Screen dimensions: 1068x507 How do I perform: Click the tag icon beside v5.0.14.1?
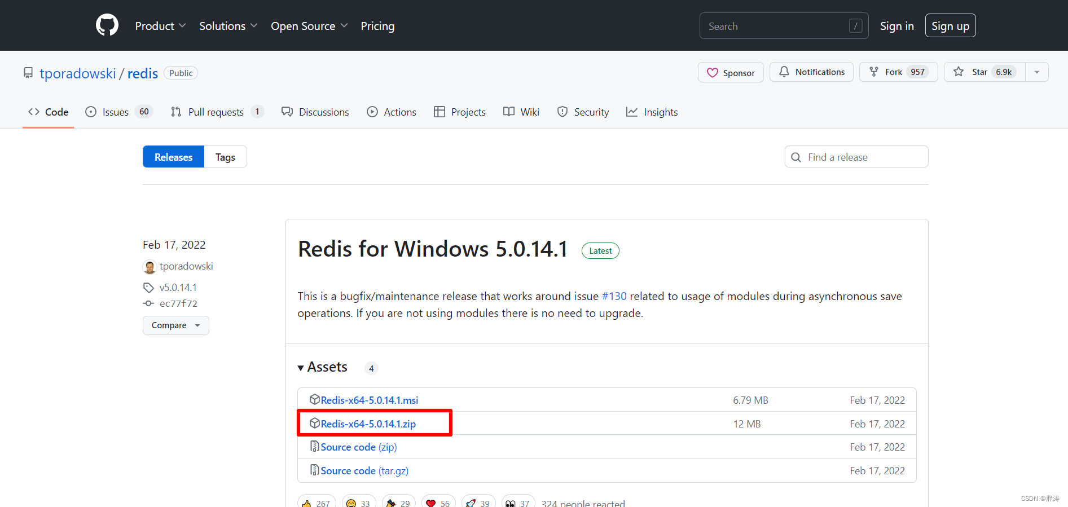click(x=148, y=288)
